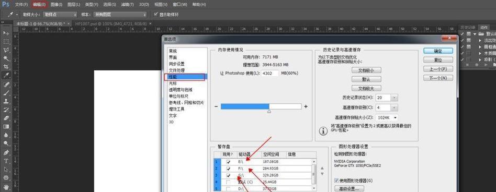Screen dimensions: 496x192
Task: Click the 确定 button
Action: (438, 51)
